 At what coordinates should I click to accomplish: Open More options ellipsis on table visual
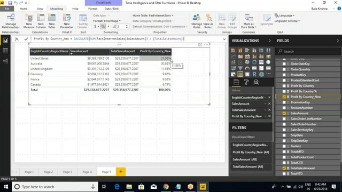206,45
